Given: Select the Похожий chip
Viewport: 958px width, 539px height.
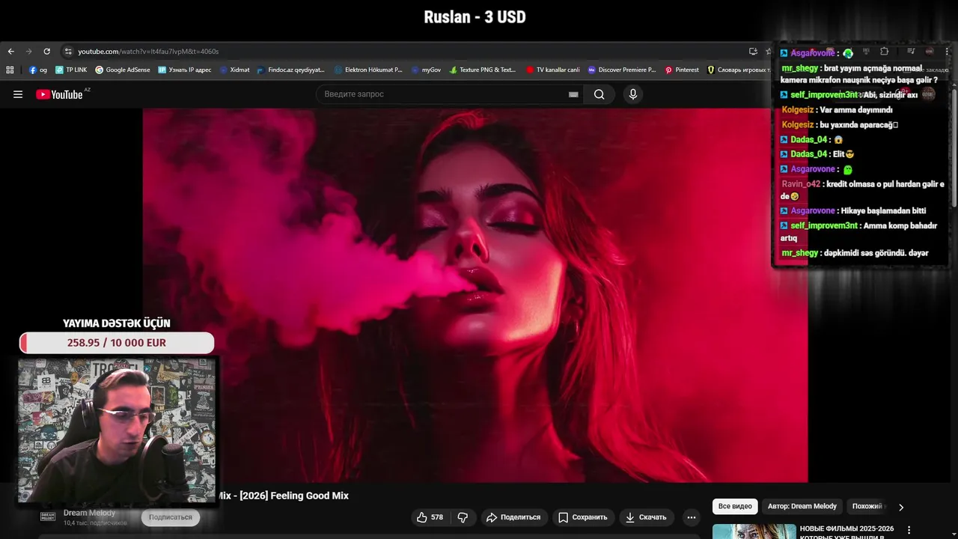Looking at the screenshot, I should [868, 506].
